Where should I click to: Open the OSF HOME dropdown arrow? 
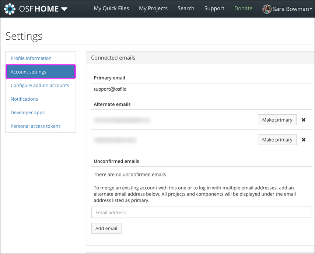tap(64, 9)
